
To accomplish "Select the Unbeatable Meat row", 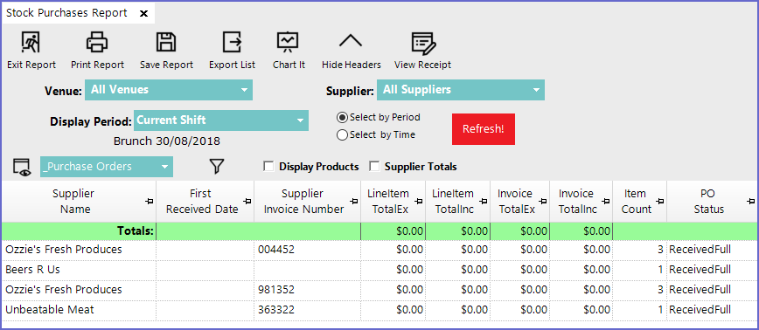I will pos(379,310).
